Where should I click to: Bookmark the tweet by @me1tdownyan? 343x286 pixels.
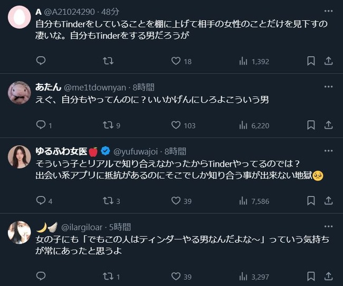coord(311,125)
